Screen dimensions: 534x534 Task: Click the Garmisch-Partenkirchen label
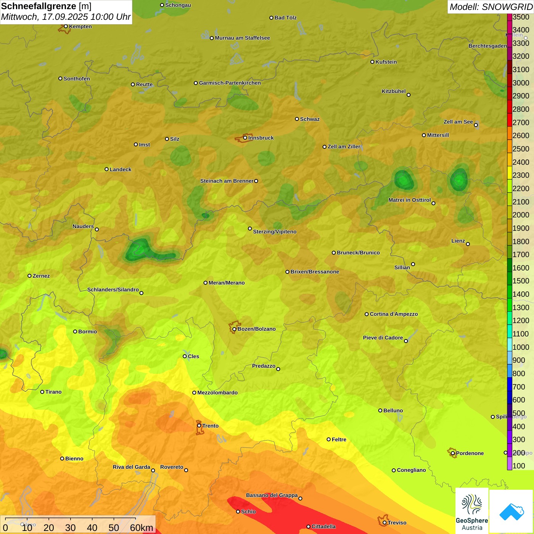pyautogui.click(x=230, y=83)
